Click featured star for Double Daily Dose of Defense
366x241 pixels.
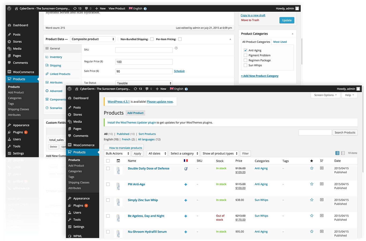[312, 168]
